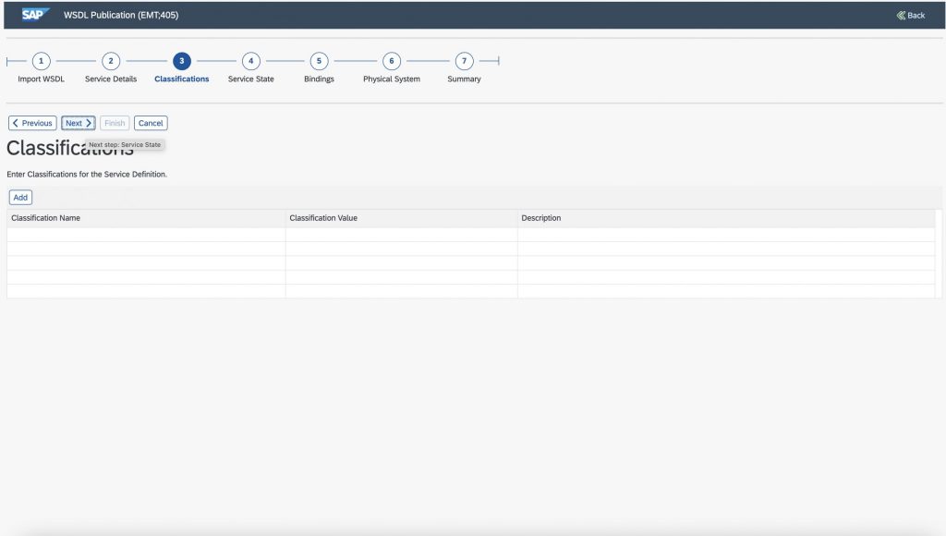The width and height of the screenshot is (946, 536).
Task: Select step 2 circle Service Details
Action: (x=111, y=61)
